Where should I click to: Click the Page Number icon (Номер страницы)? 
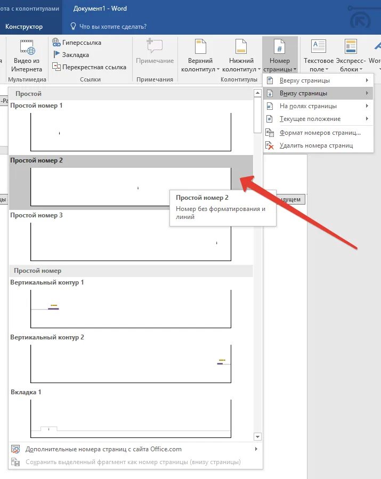pos(280,46)
